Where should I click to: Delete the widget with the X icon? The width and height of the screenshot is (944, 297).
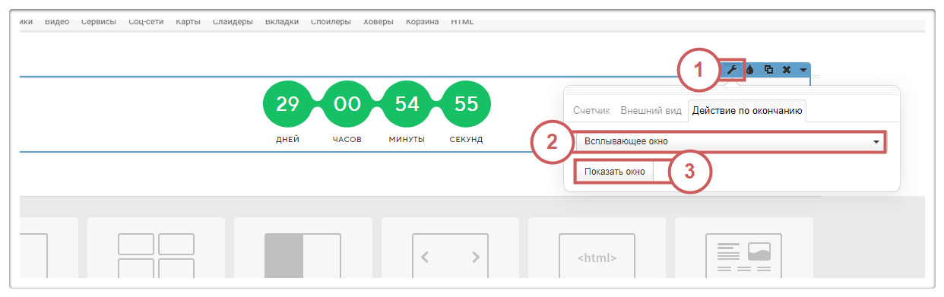[787, 69]
